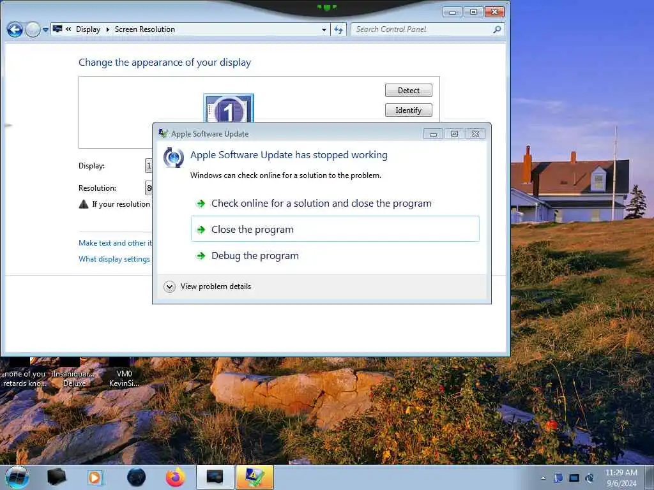Open the recent pages dropdown arrow
This screenshot has height=490, width=654.
click(45, 30)
